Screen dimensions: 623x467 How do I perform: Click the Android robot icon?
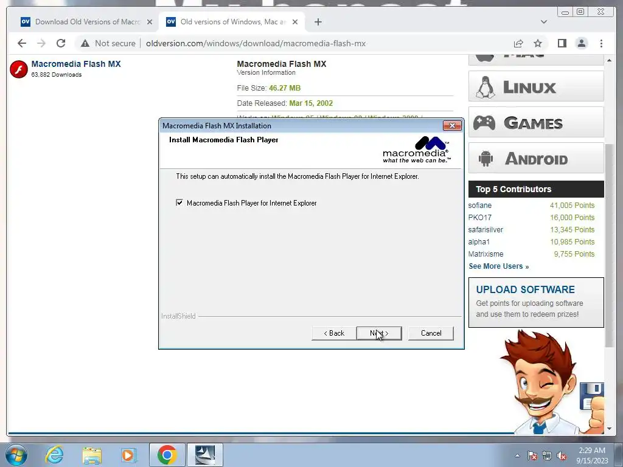pyautogui.click(x=486, y=159)
